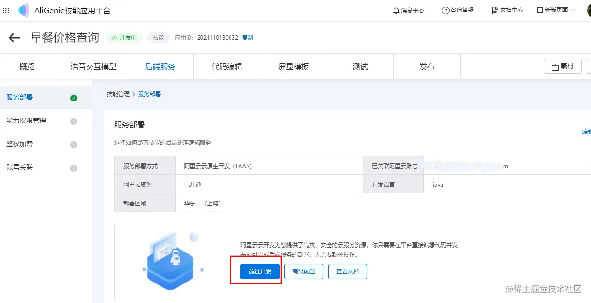
Task: Click the 部署区域 label cell
Action: tap(145, 203)
